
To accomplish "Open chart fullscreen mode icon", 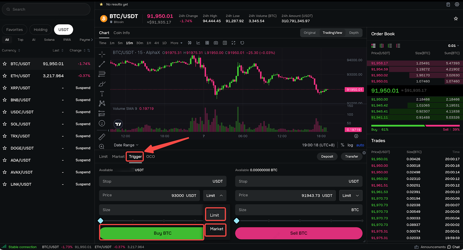I will coord(234,43).
